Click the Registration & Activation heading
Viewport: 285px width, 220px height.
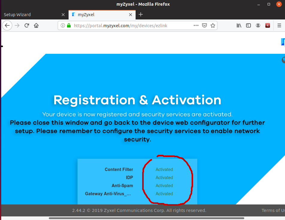137,100
